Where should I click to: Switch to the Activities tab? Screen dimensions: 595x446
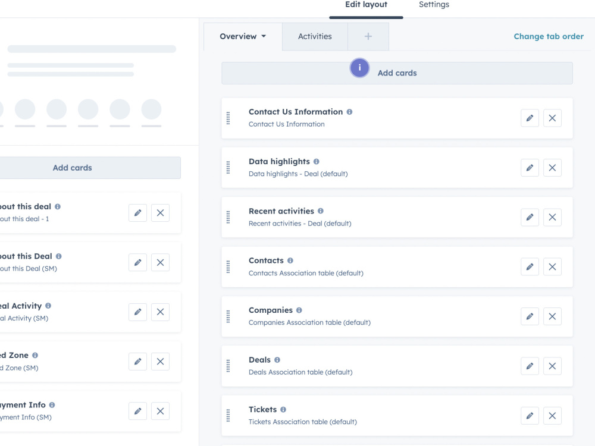pos(315,36)
